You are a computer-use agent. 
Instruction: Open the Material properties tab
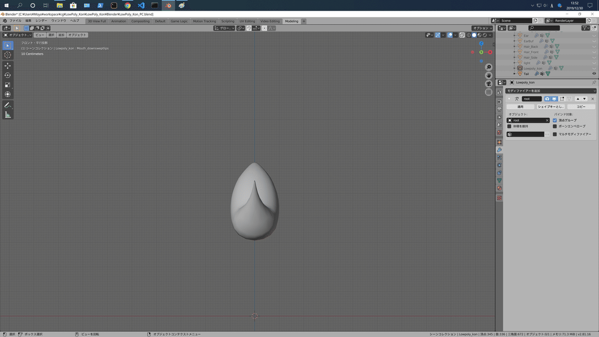pyautogui.click(x=499, y=188)
